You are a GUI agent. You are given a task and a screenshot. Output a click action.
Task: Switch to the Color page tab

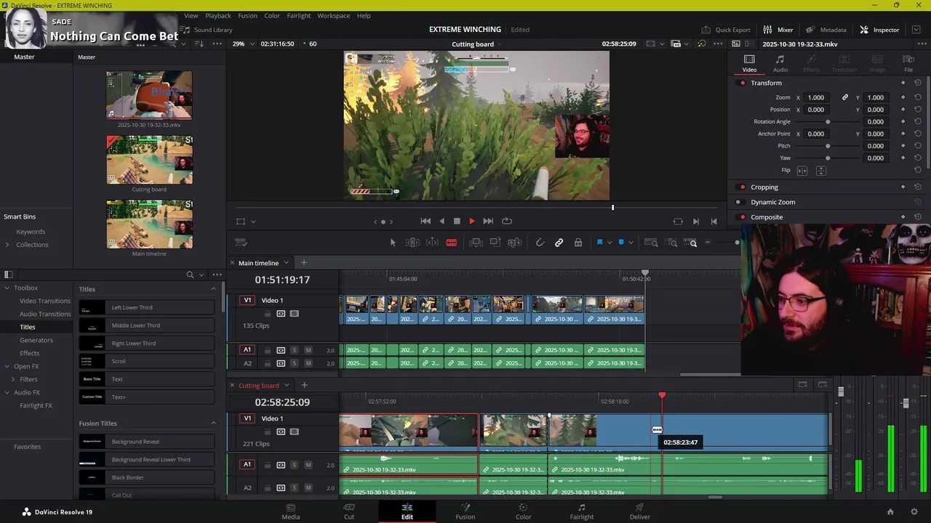point(523,511)
